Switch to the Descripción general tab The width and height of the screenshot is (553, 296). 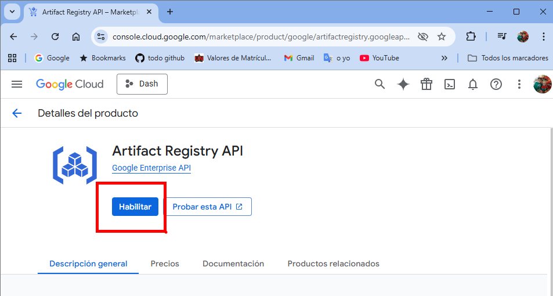coord(88,264)
